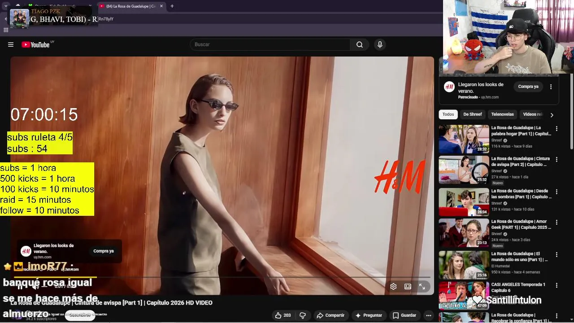The image size is (574, 323).
Task: Like the video with 203 likes
Action: [x=283, y=315]
